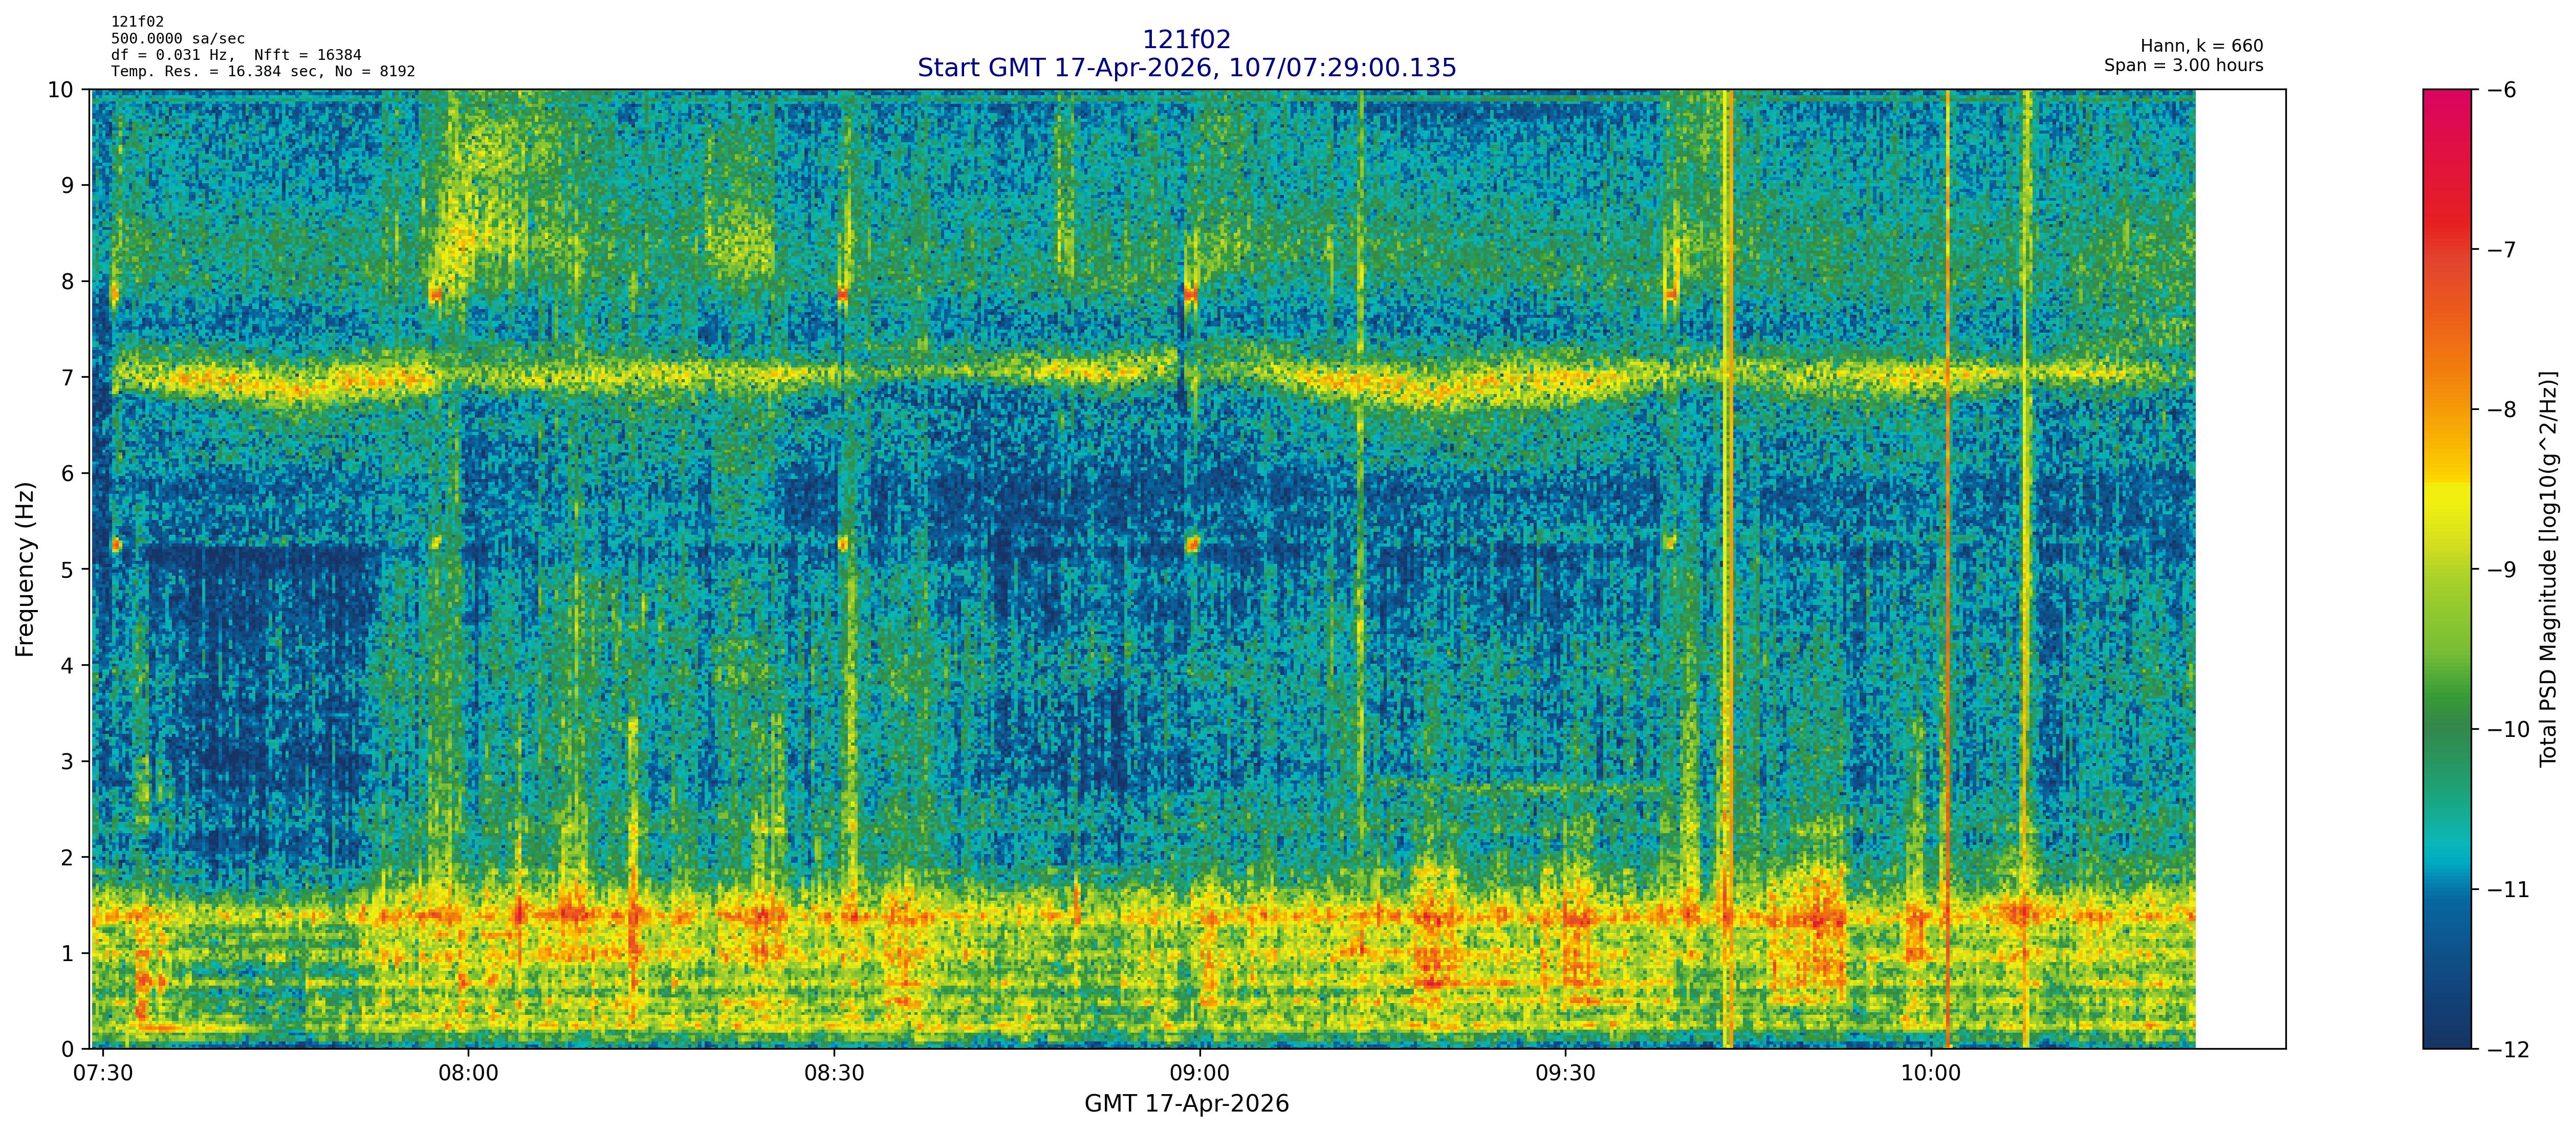Viewport: 2576px width, 1132px height.
Task: Click the frequency axis tick label 10
Action: (x=61, y=90)
